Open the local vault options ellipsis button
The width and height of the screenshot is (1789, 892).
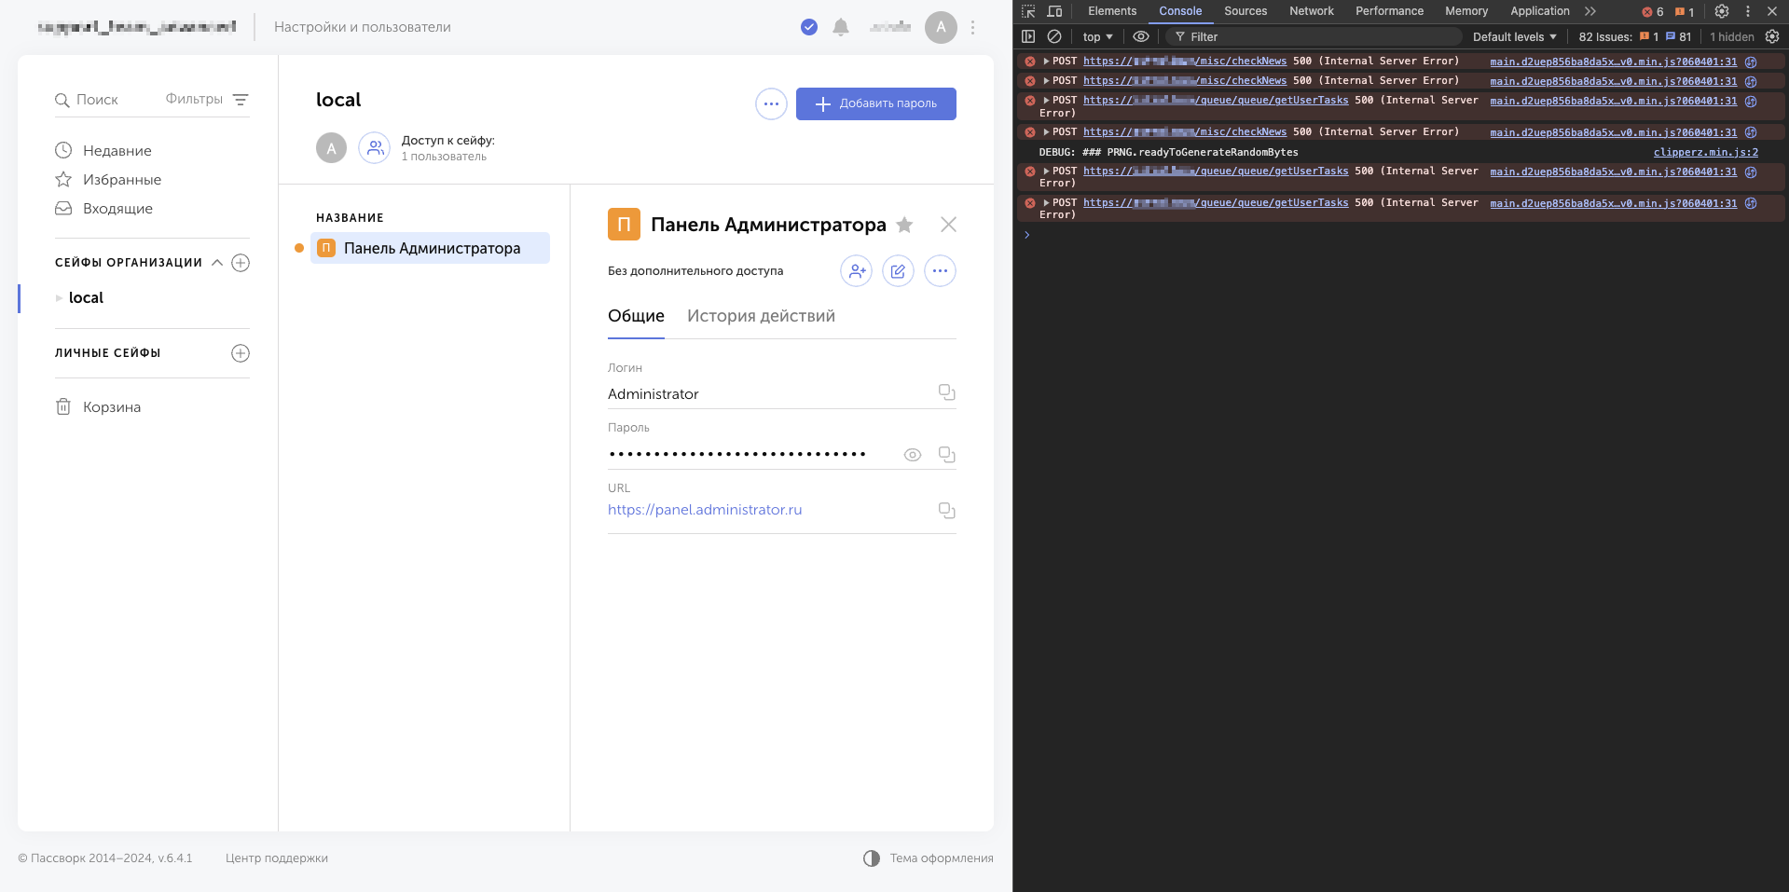(x=771, y=103)
